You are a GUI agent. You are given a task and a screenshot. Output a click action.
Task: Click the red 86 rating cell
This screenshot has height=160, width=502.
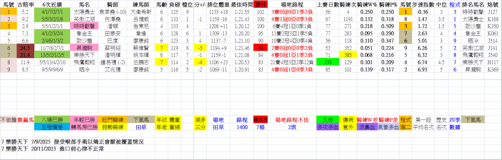point(260,48)
